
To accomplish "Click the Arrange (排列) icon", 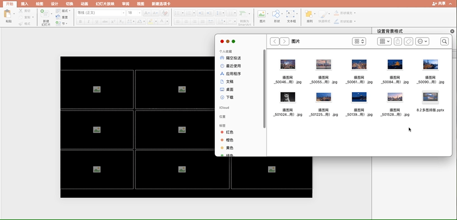I will pos(308,14).
